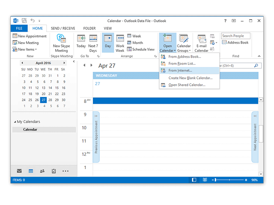Click Send/Receive All Folders quick access icon
This screenshot has height=205, width=274.
[24, 21]
